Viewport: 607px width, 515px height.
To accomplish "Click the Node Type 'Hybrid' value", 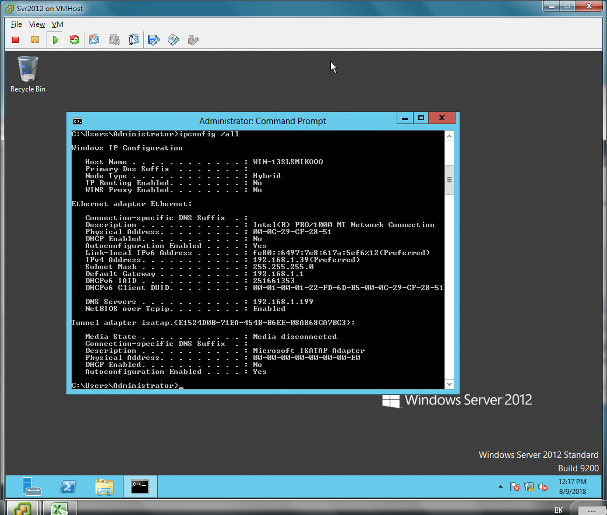I will click(x=267, y=176).
